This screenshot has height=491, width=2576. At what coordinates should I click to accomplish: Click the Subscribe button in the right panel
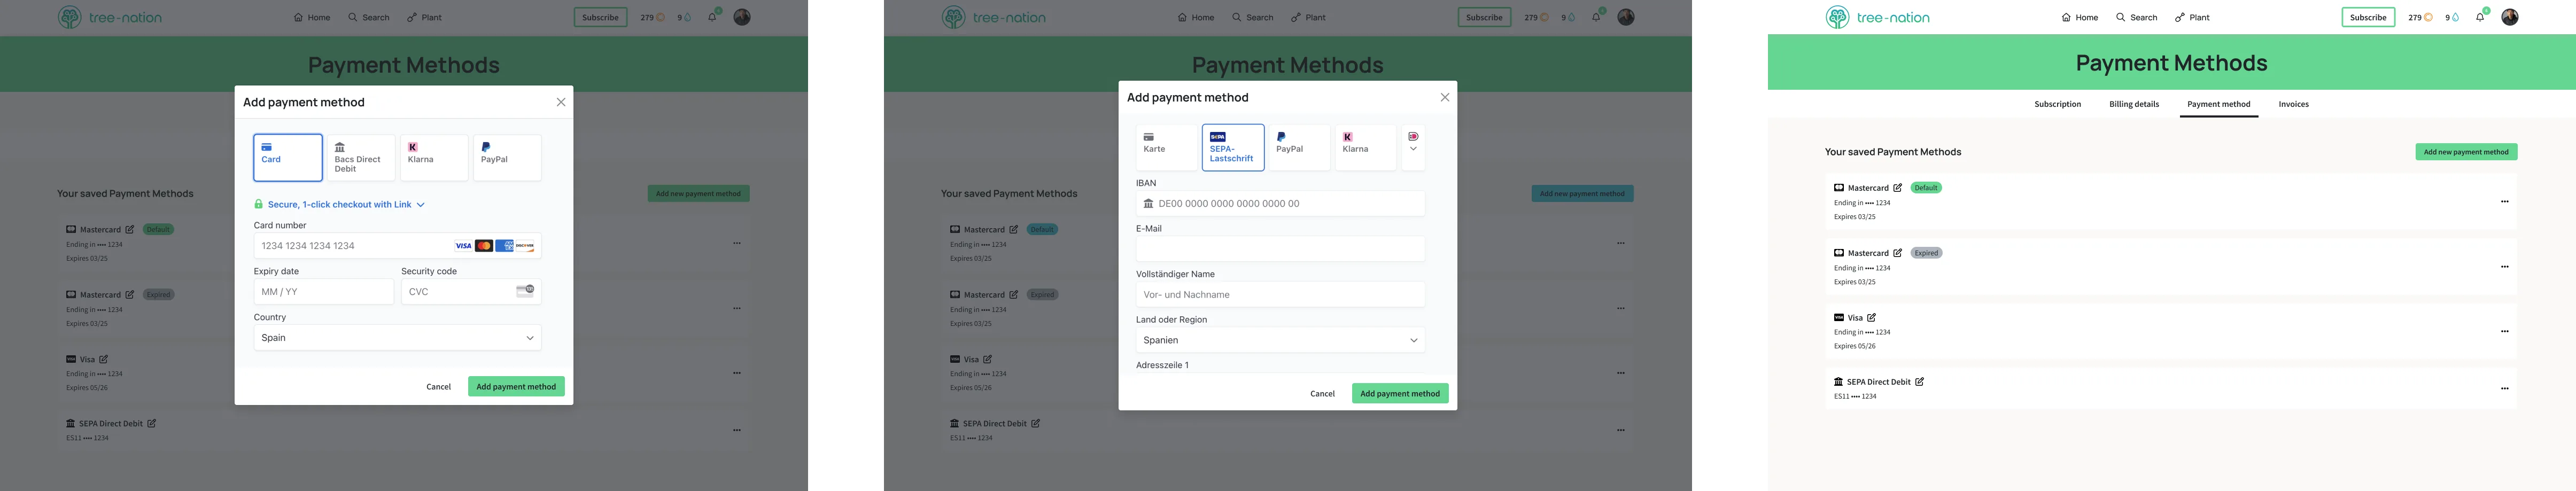click(x=2368, y=17)
